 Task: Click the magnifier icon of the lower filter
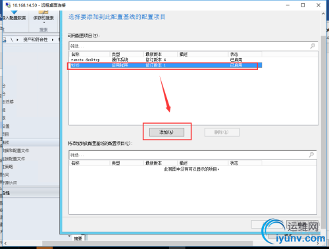pos(311,155)
